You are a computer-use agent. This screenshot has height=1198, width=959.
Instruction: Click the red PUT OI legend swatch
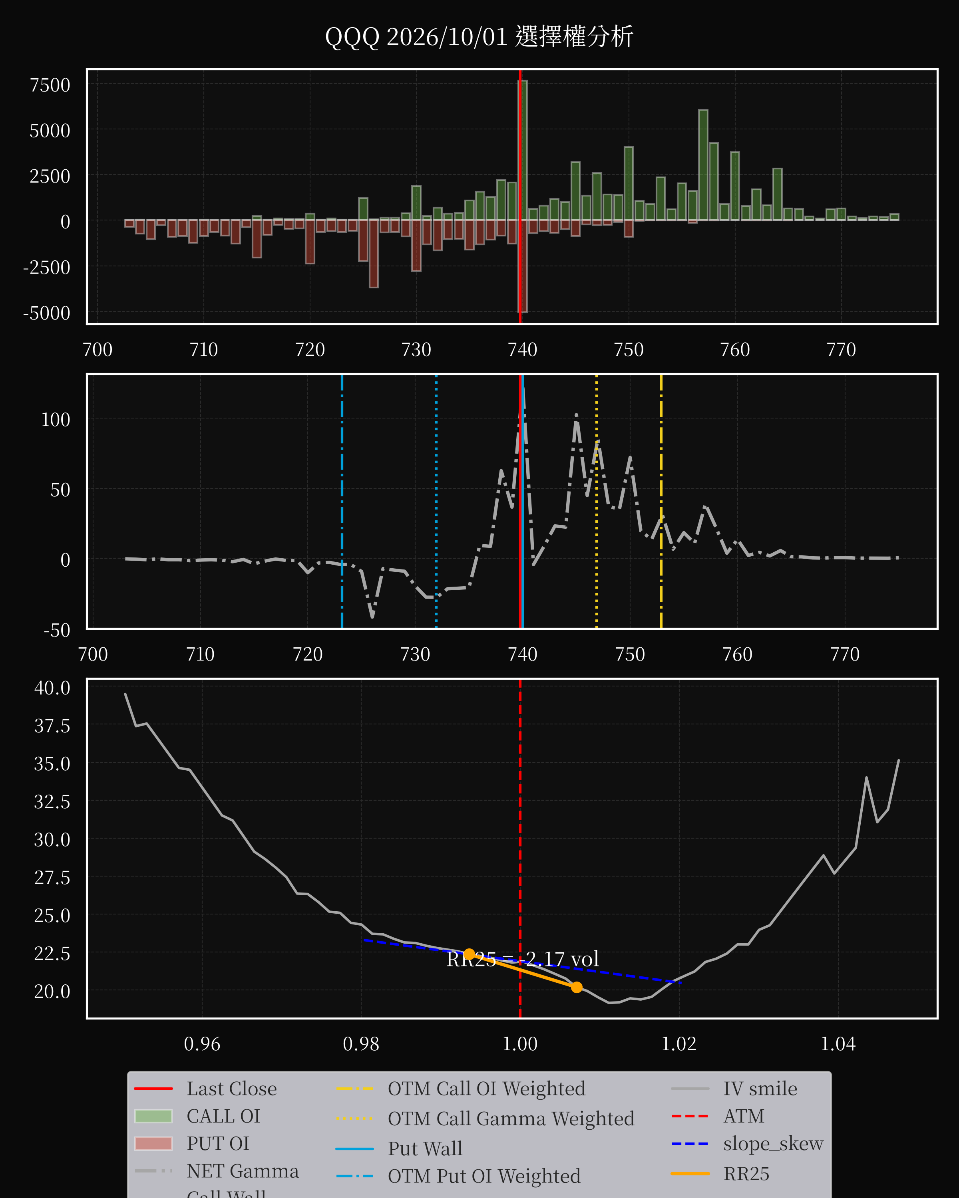pos(153,1144)
